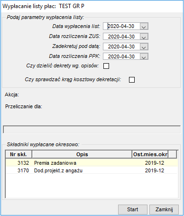Select the 'Dod.projekt.z angażu' row

point(92,170)
